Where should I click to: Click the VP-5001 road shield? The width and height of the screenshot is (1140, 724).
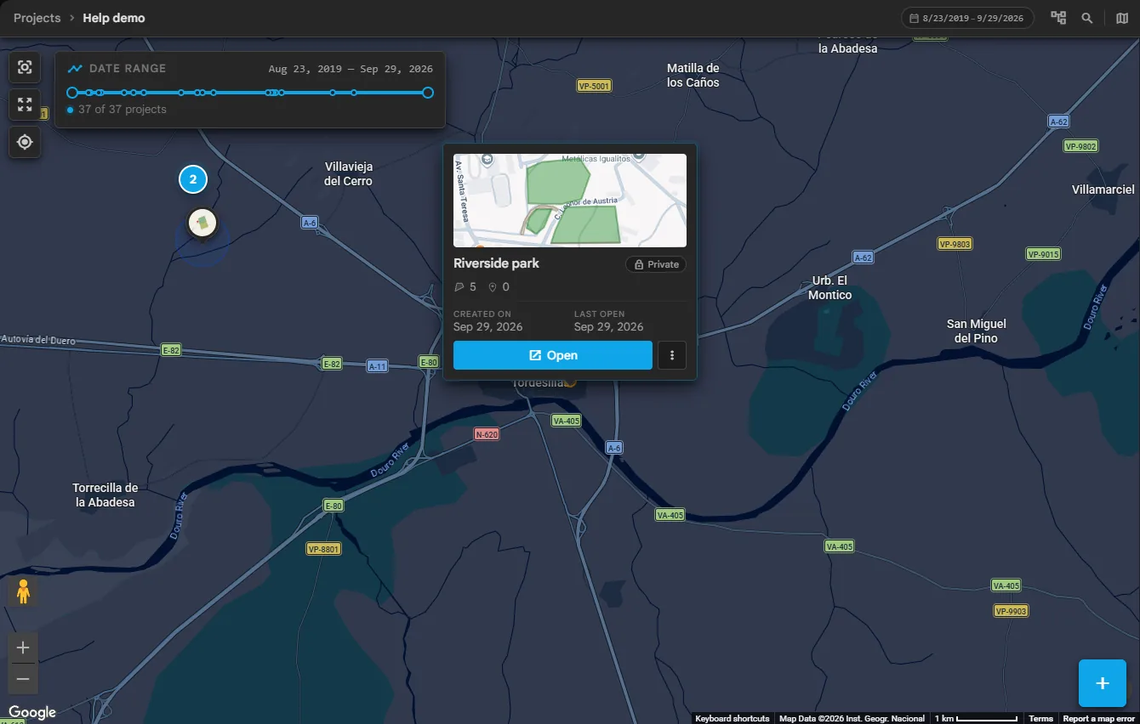point(594,86)
